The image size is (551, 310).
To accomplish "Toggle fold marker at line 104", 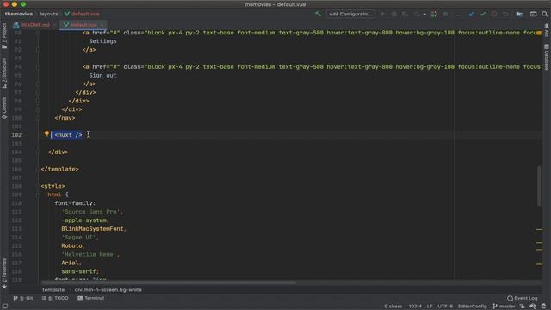I will 38,152.
